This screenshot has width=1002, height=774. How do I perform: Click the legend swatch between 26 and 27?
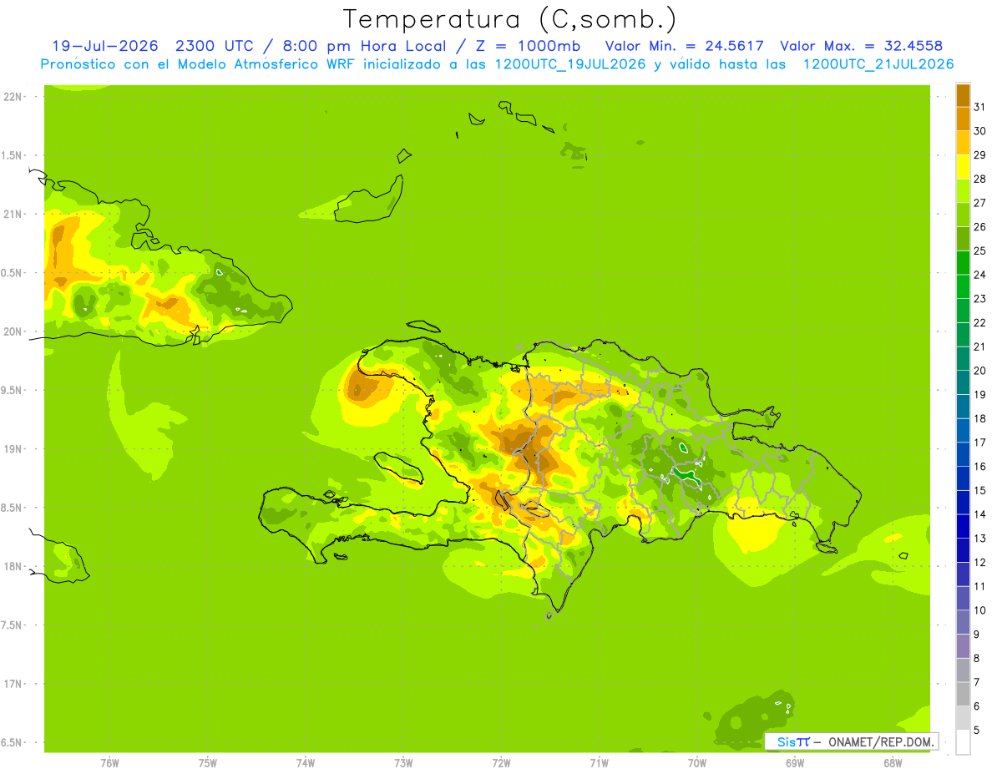(x=963, y=215)
